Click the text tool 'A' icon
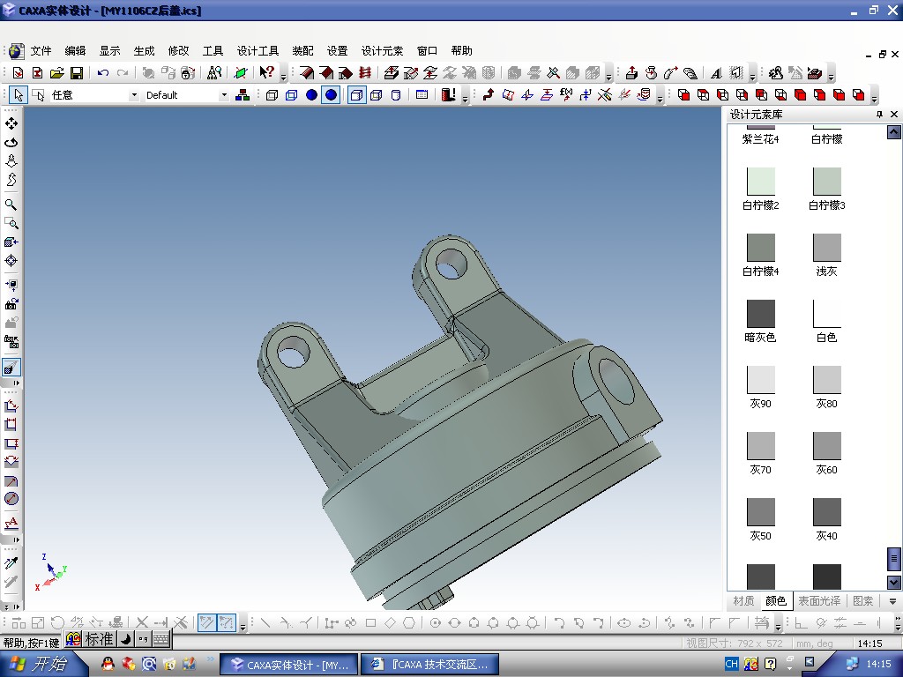The image size is (903, 677). [716, 73]
